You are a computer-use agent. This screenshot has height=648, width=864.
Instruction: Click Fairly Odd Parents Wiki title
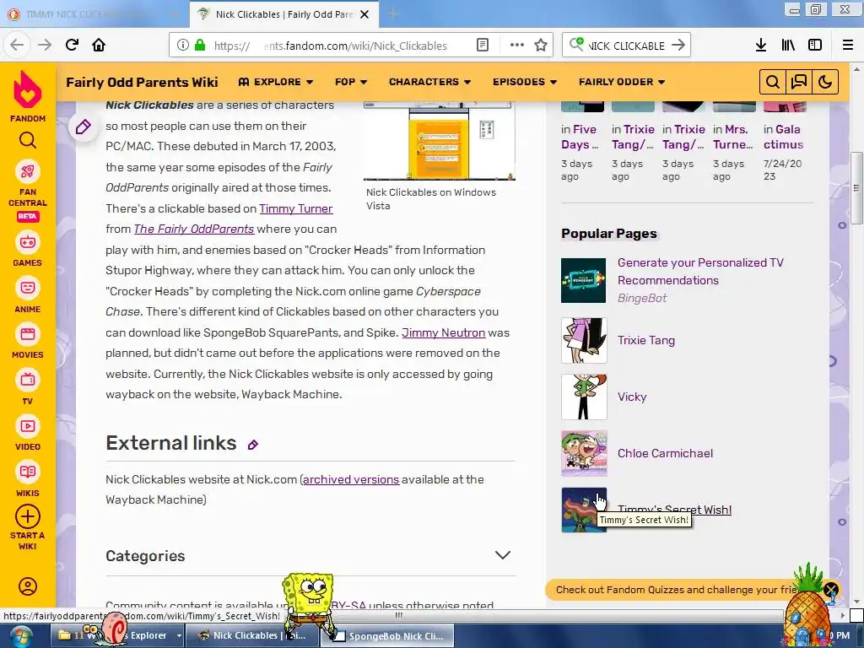point(142,82)
